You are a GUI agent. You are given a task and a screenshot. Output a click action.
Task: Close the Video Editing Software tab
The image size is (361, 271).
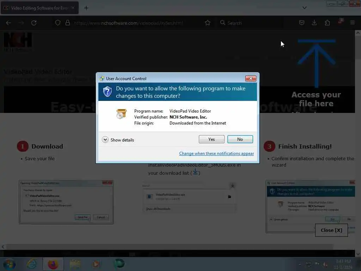pyautogui.click(x=73, y=8)
